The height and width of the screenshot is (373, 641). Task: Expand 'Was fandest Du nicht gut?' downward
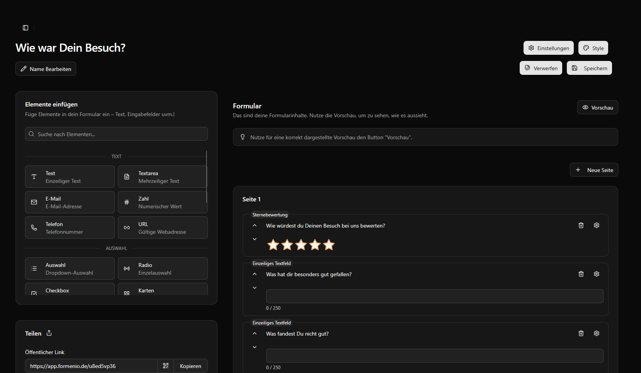[254, 347]
